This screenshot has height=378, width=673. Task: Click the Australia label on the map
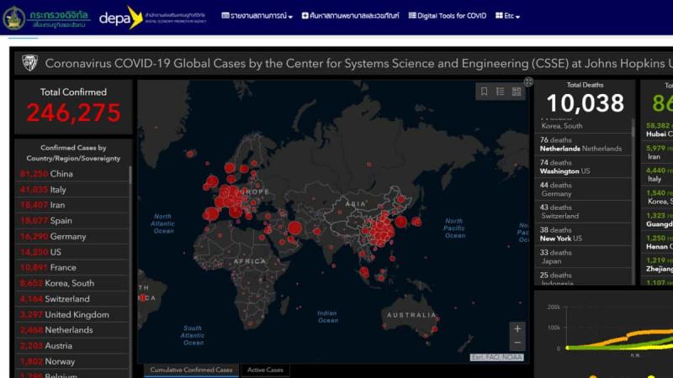411,315
